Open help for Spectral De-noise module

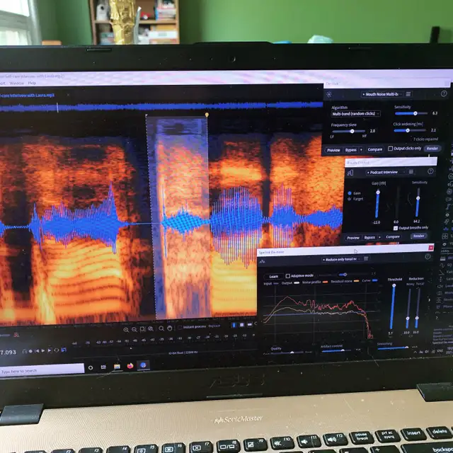[x=428, y=256]
